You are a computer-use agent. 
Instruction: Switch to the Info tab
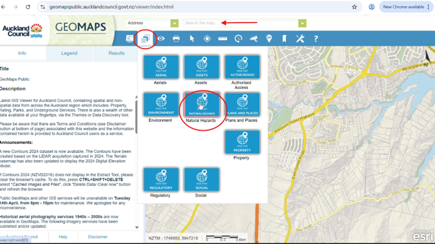[22, 53]
